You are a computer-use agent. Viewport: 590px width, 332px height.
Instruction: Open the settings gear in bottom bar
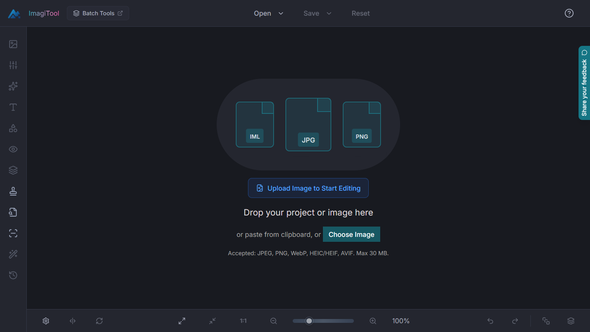46,321
